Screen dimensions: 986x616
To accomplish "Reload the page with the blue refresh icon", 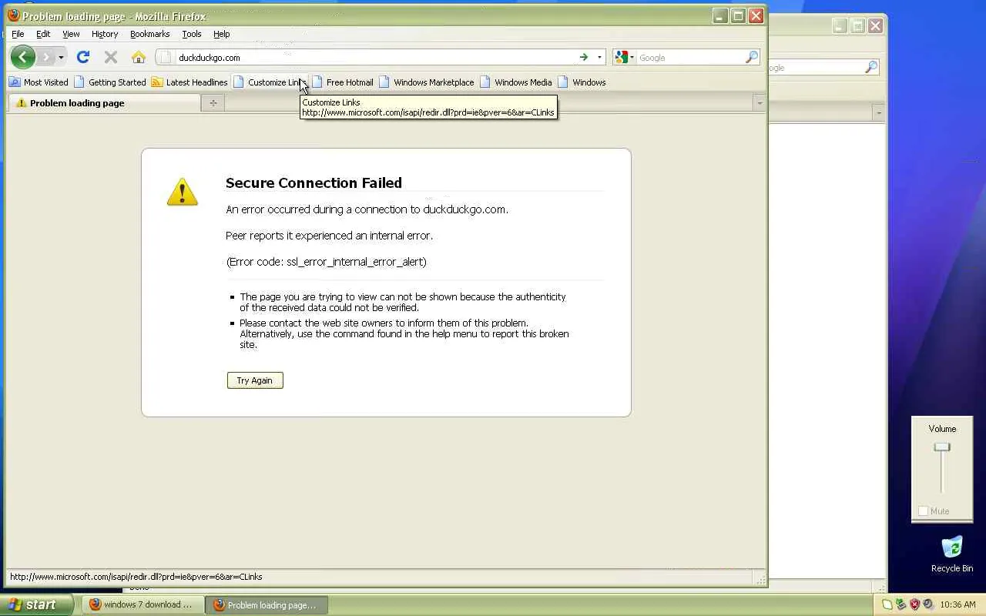I will tap(83, 57).
